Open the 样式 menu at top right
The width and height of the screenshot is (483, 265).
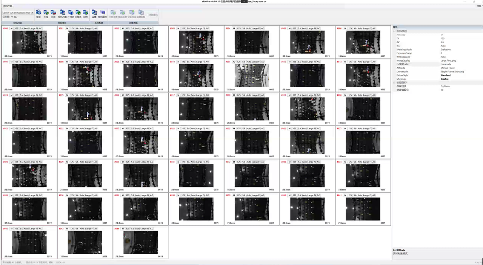[x=478, y=6]
